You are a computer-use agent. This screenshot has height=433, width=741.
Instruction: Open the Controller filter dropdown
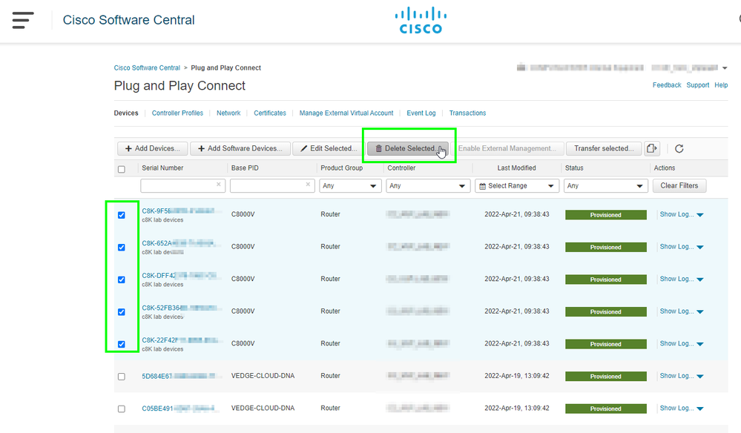(x=428, y=185)
